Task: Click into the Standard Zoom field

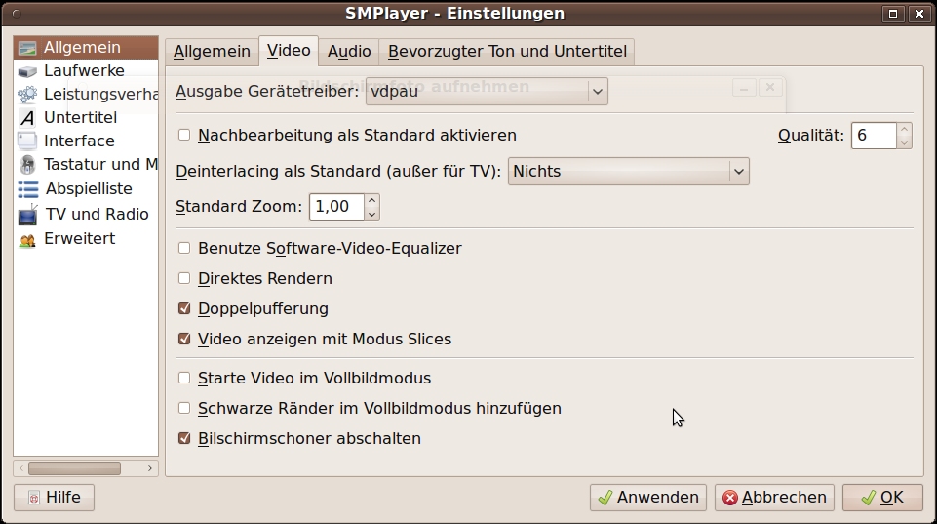Action: tap(337, 207)
